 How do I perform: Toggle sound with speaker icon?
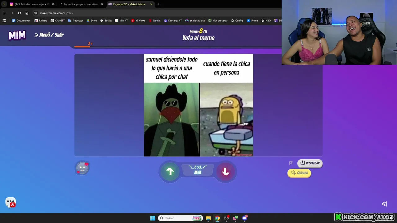(385, 204)
